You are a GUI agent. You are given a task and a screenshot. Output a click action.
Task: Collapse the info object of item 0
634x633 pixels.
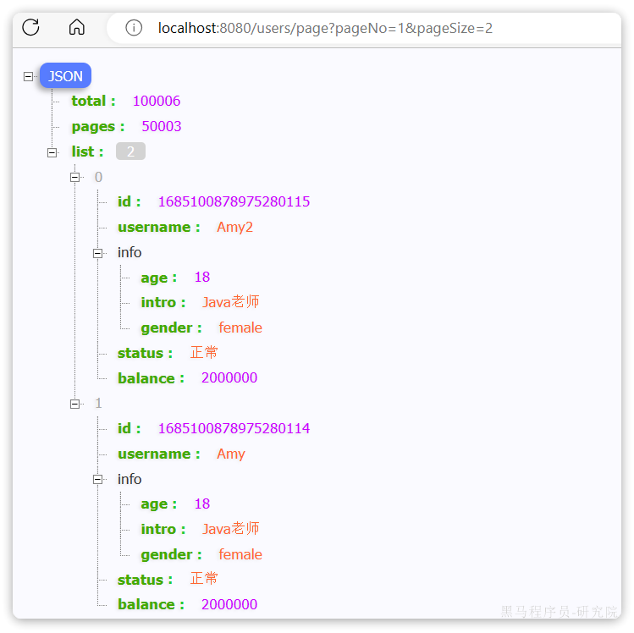98,253
